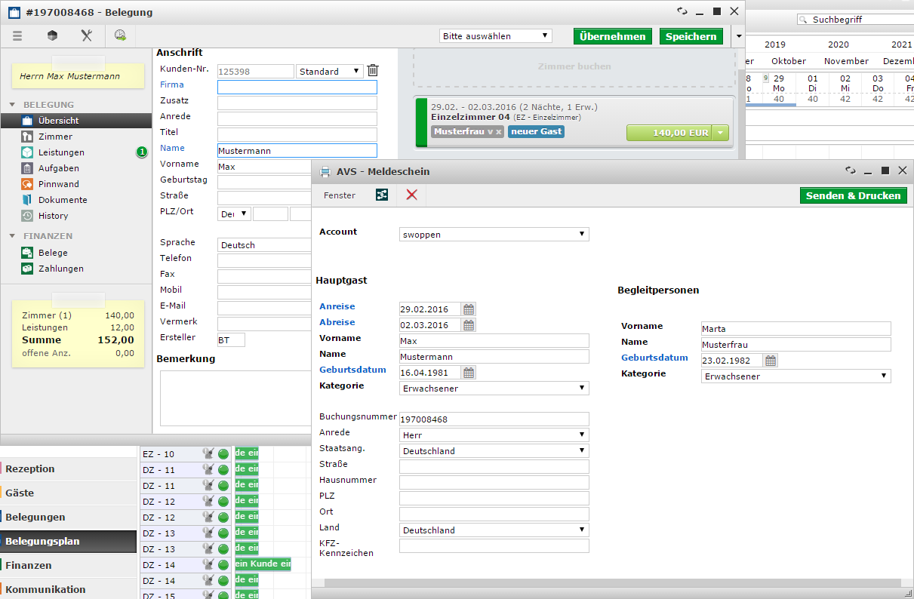Go to the Gäste module
Viewport: 914px width, 599px height.
coord(69,493)
